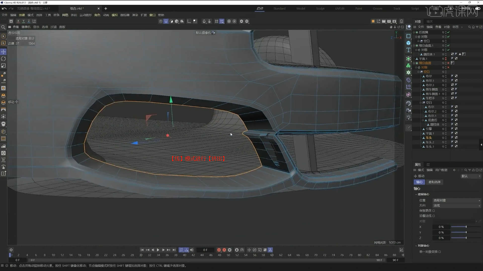This screenshot has height=271, width=483.
Task: Switch to the 层 tab in attributes
Action: tap(428, 165)
